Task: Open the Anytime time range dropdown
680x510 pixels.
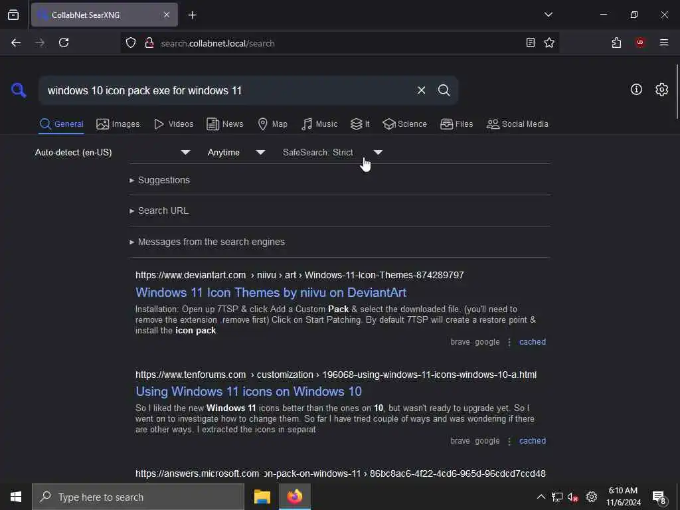Action: pos(236,152)
